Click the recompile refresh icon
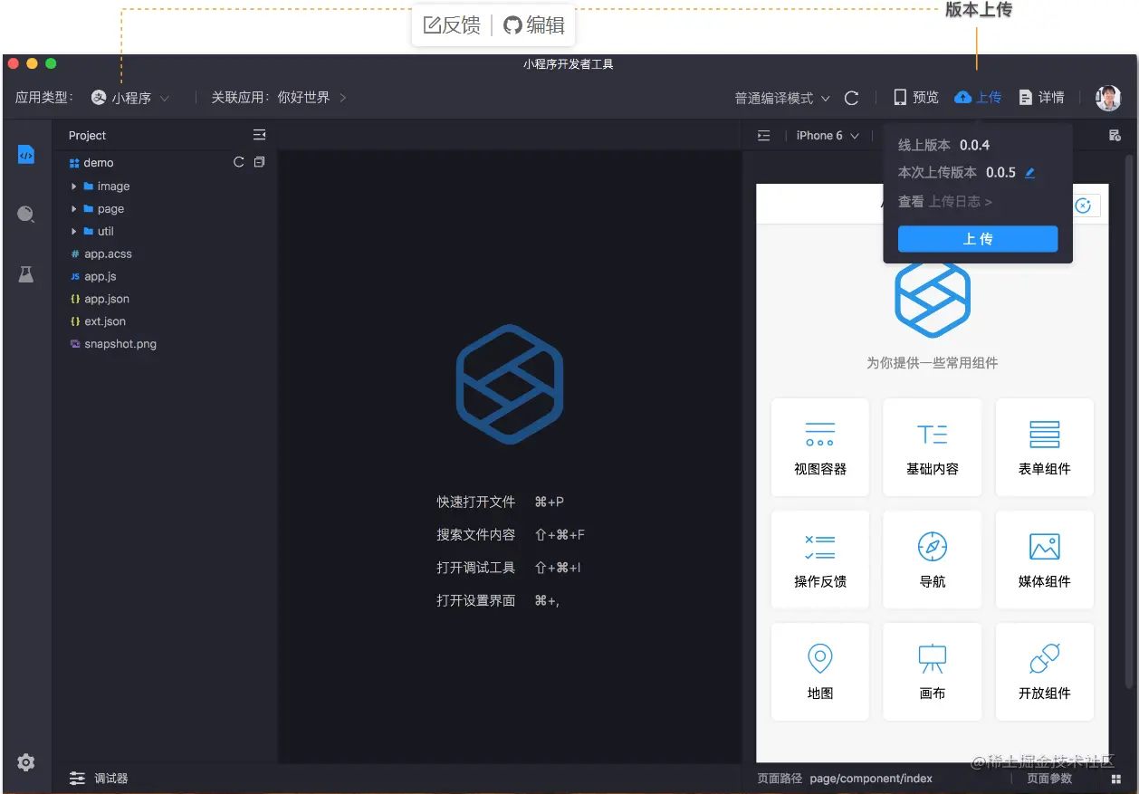 (x=851, y=98)
